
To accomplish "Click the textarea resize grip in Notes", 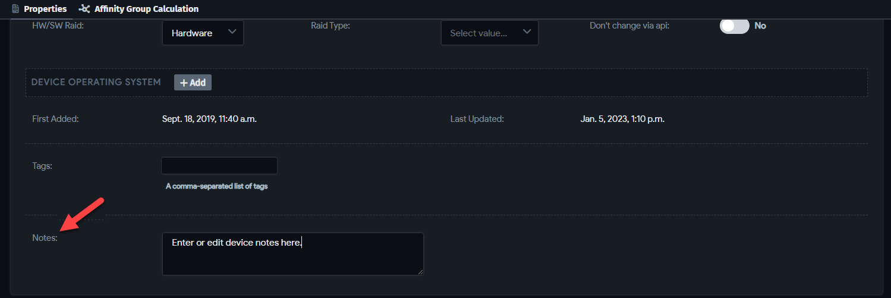I will (420, 271).
